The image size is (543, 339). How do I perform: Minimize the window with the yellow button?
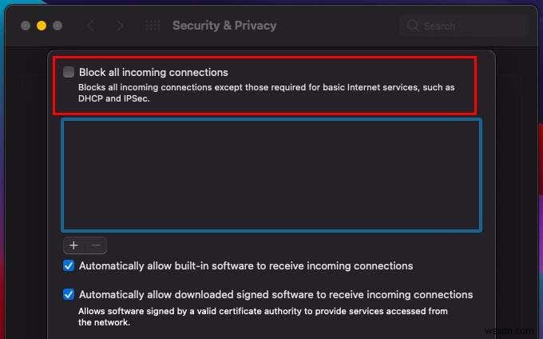pyautogui.click(x=42, y=26)
